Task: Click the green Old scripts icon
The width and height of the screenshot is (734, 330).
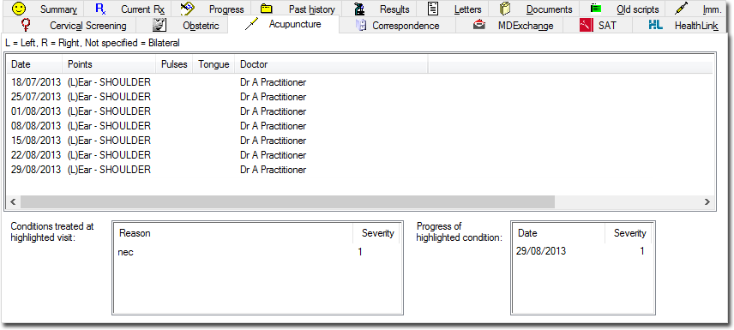Action: pyautogui.click(x=595, y=9)
